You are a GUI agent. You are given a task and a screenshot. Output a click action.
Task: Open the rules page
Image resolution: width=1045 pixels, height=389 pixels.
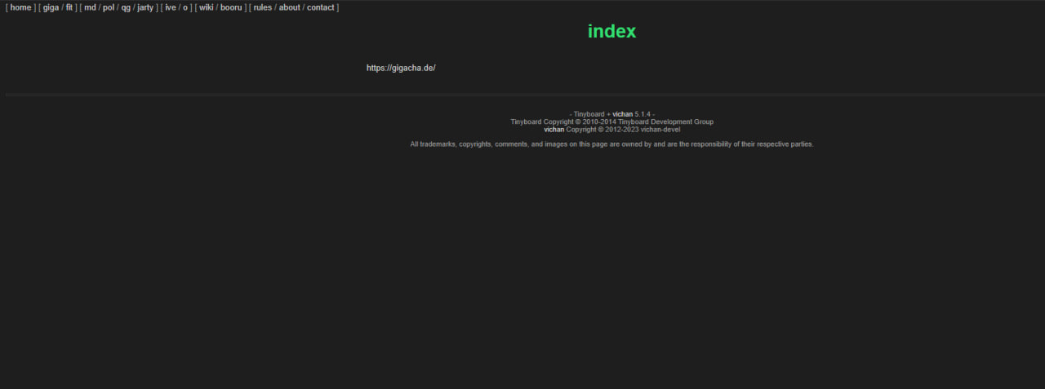(262, 7)
